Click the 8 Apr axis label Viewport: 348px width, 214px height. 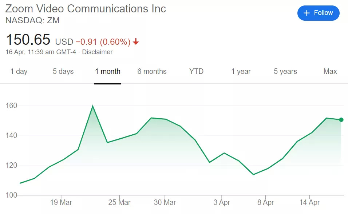(265, 202)
